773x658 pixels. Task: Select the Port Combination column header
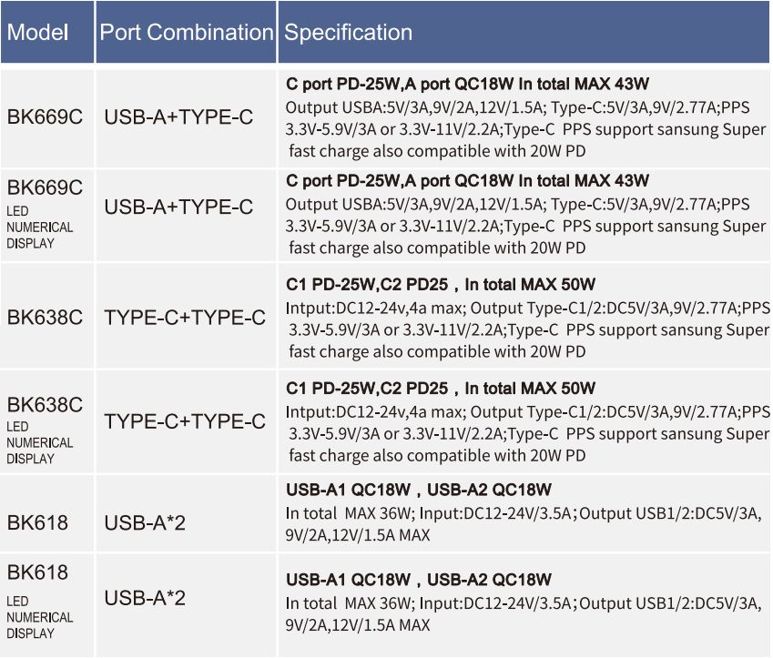click(187, 32)
